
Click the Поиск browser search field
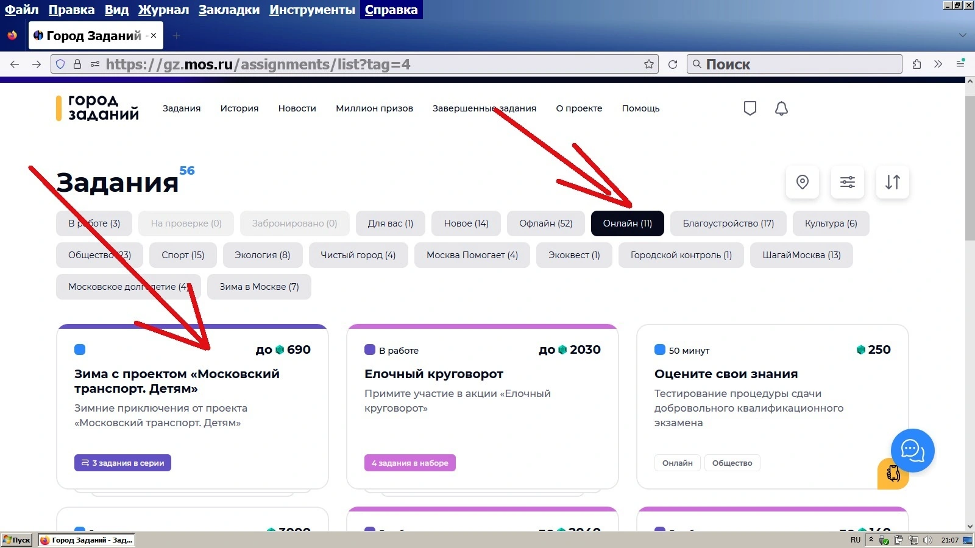tap(795, 64)
